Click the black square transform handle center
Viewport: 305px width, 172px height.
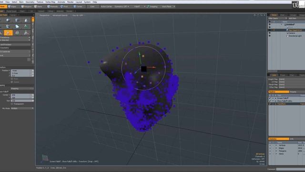coord(143,69)
